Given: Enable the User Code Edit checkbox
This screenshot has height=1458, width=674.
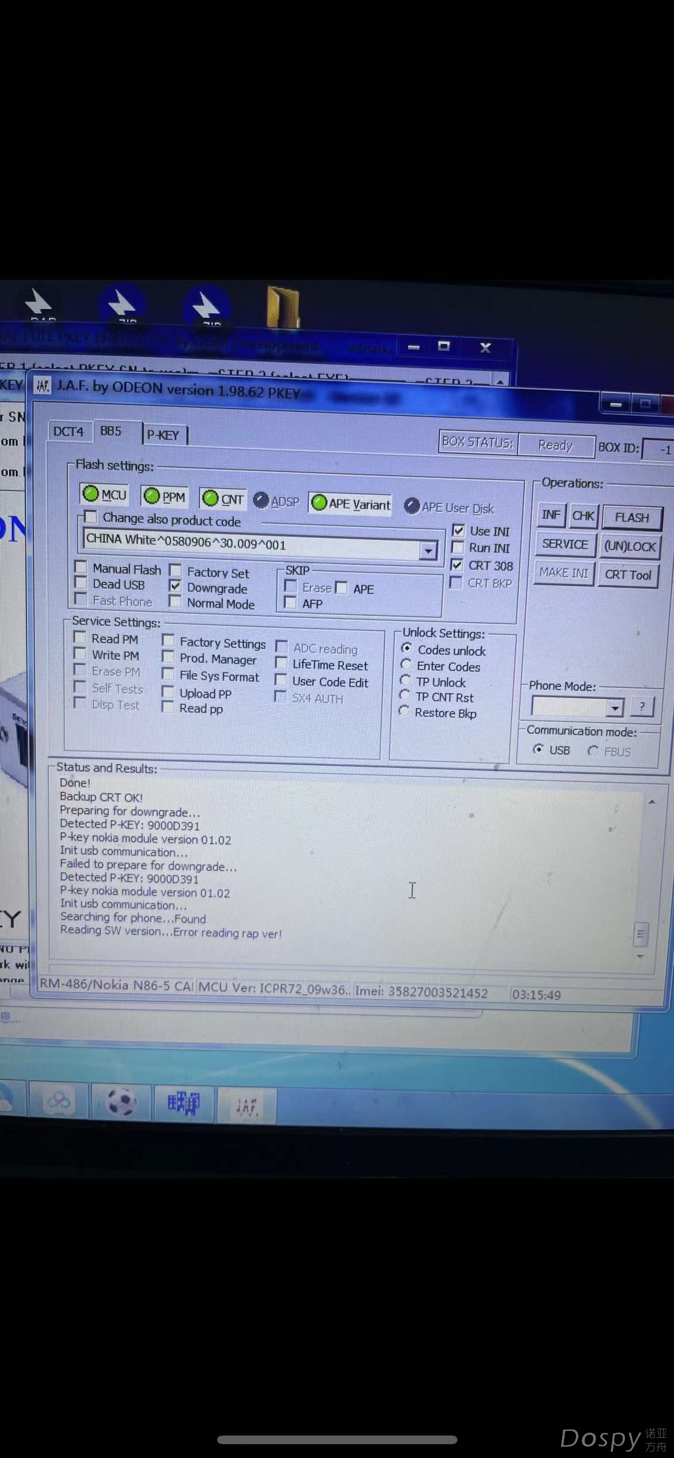Looking at the screenshot, I should click(281, 680).
